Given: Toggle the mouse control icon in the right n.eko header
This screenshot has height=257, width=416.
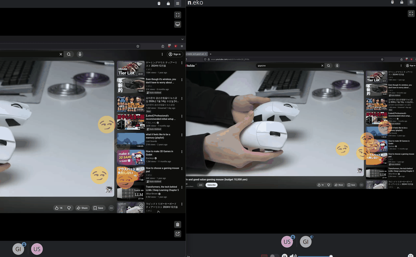Looking at the screenshot, I should (x=392, y=2).
